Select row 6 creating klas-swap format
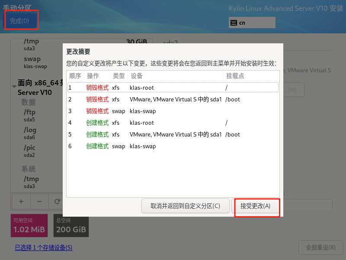The width and height of the screenshot is (346, 260). click(172, 146)
